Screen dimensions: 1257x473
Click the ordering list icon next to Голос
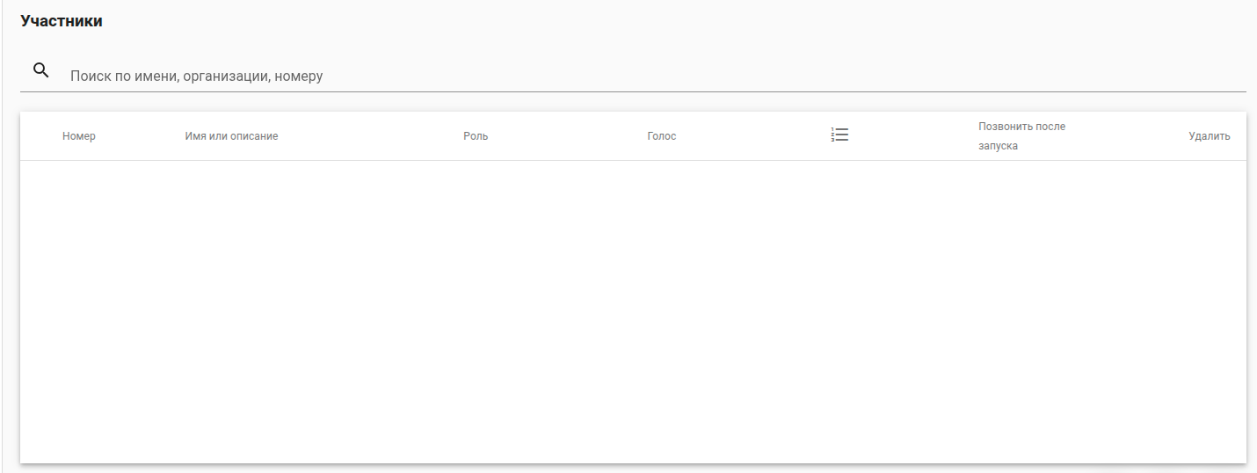click(839, 135)
